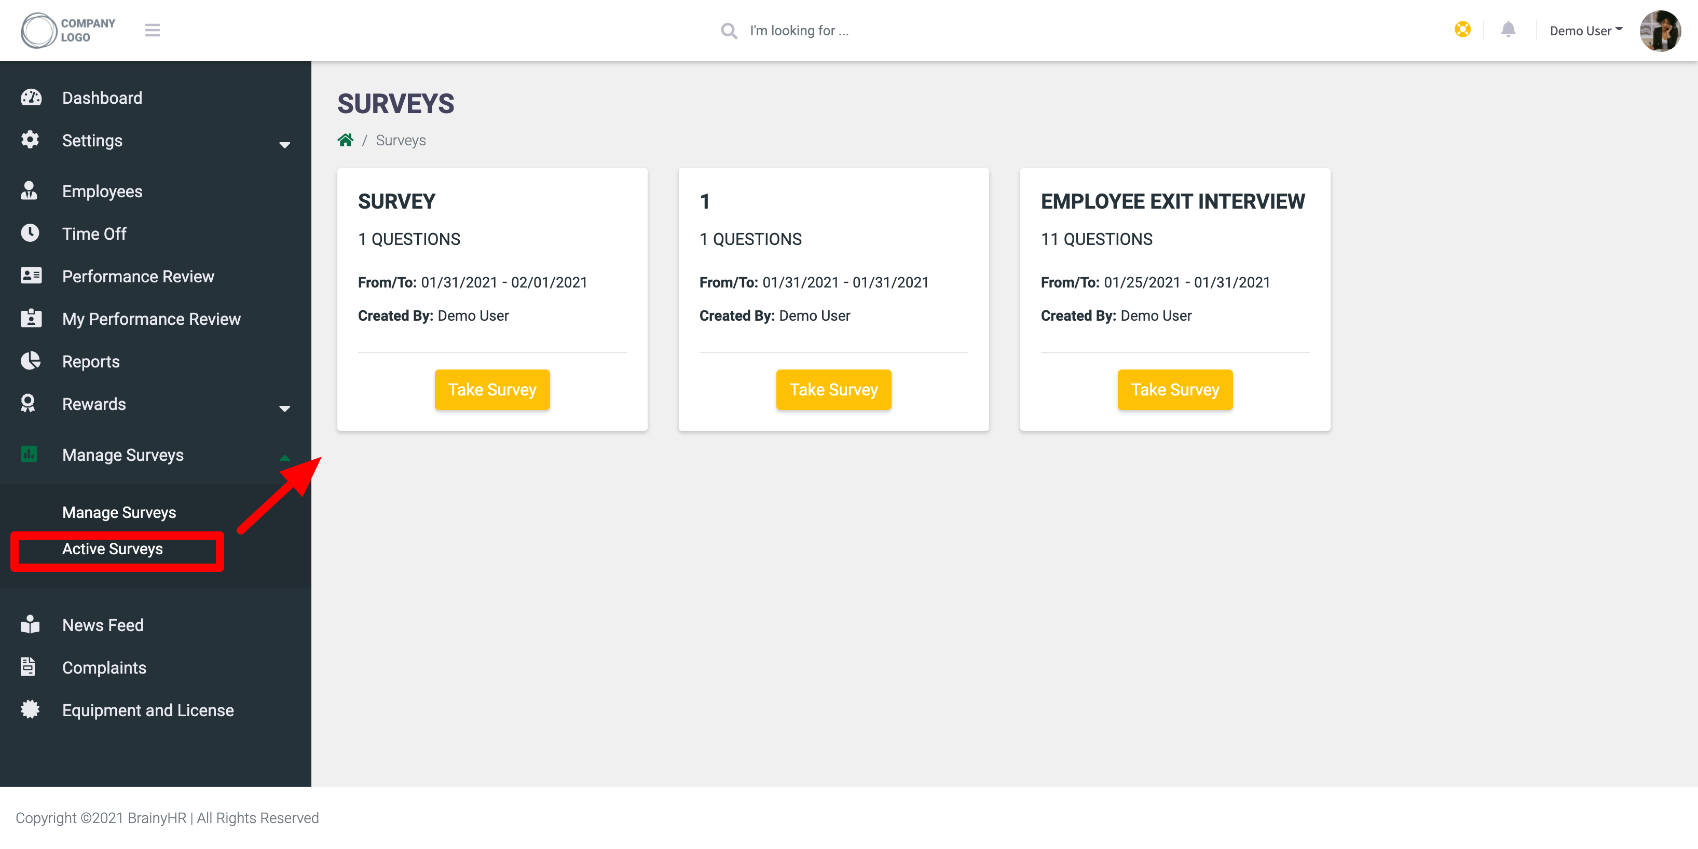Click the SURVEYS page heading

[x=396, y=103]
